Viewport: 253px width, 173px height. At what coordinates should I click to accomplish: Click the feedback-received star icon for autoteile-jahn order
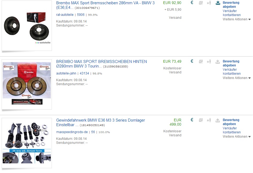pyautogui.click(x=218, y=62)
